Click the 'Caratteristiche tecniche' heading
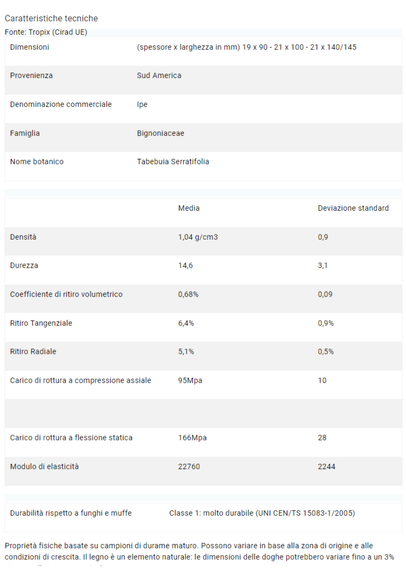The width and height of the screenshot is (406, 575). point(51,19)
